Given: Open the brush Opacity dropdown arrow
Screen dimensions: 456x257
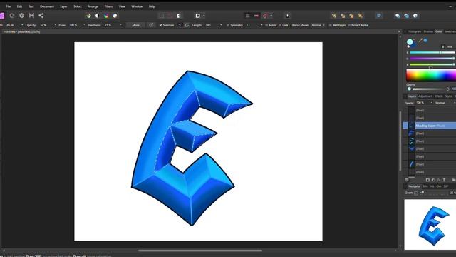Looking at the screenshot, I should click(56, 25).
